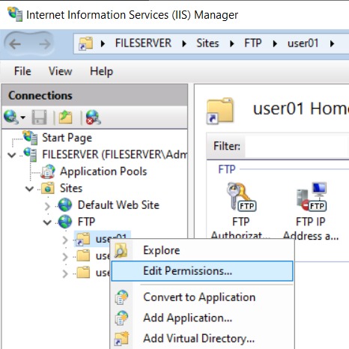Click into the Filter text field

click(x=297, y=146)
